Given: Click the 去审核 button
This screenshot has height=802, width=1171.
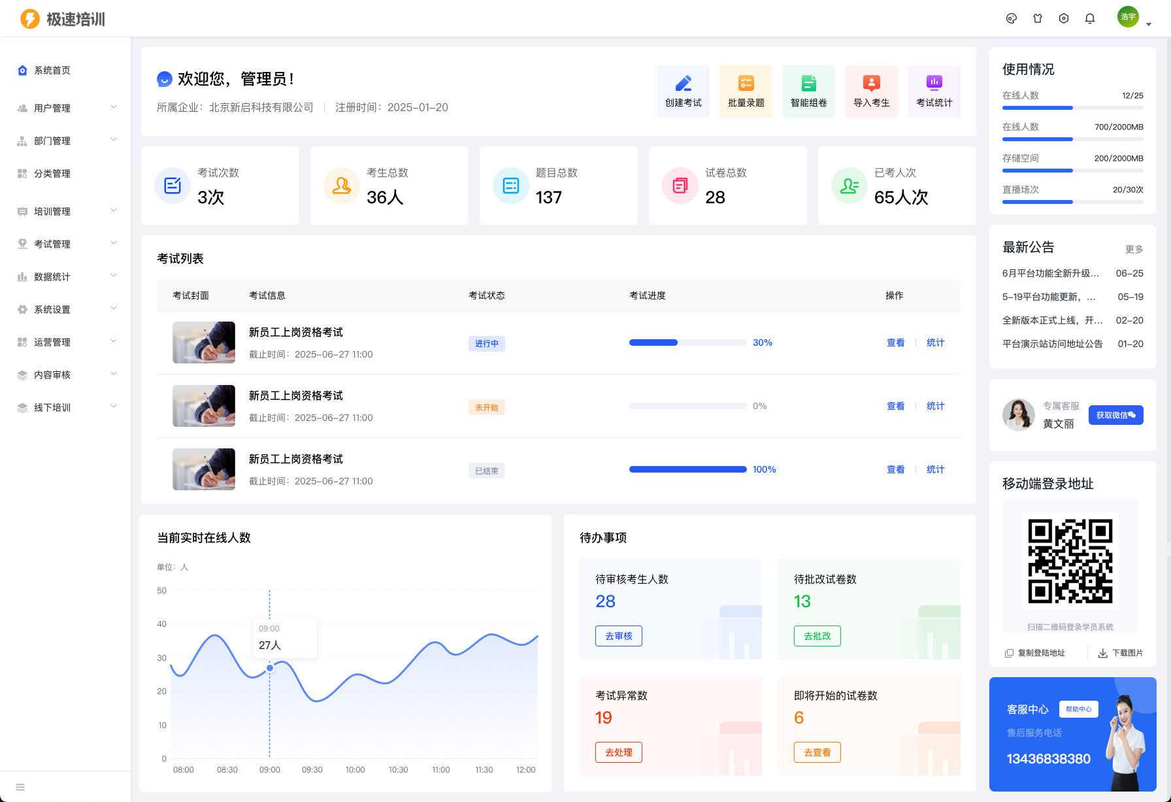Looking at the screenshot, I should pos(618,636).
